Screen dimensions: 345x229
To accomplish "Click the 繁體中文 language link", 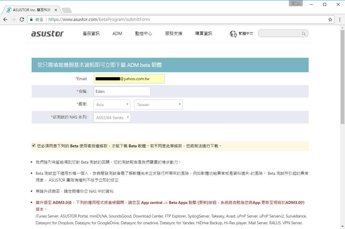I will (246, 34).
